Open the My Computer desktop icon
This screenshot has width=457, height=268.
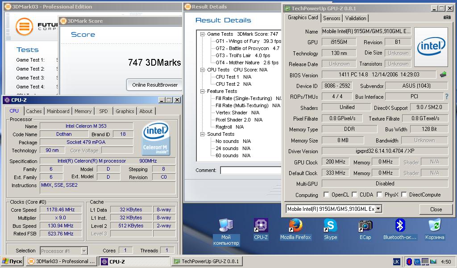click(x=226, y=232)
